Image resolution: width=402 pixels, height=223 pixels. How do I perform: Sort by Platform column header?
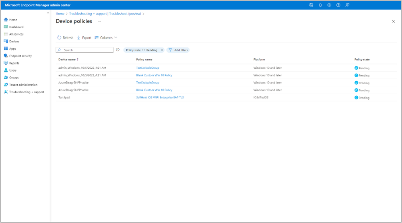click(x=259, y=60)
